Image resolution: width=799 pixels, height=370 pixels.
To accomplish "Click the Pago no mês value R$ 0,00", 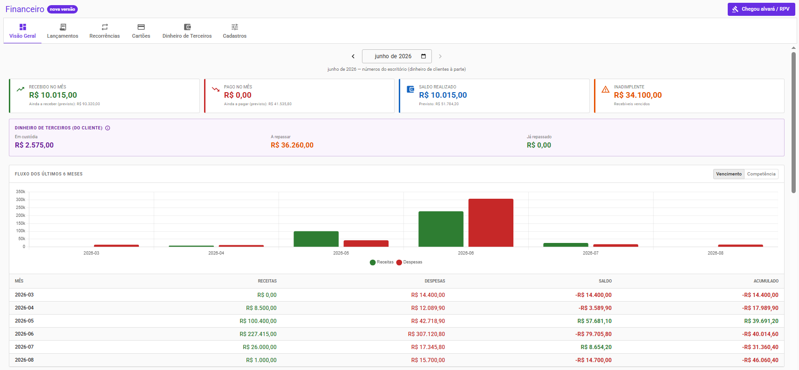I will coord(238,95).
